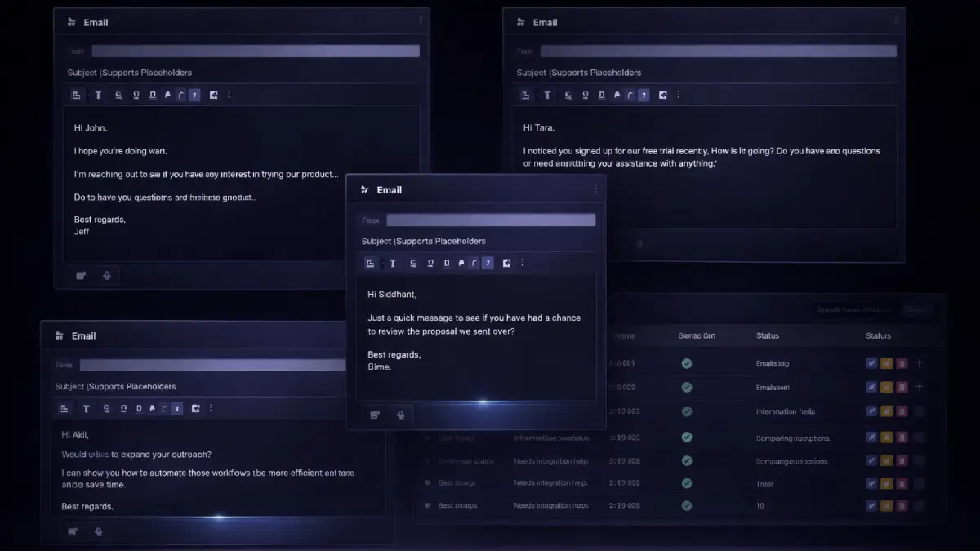Click the plus icon in the Emails log row
980x551 pixels.
click(x=919, y=363)
